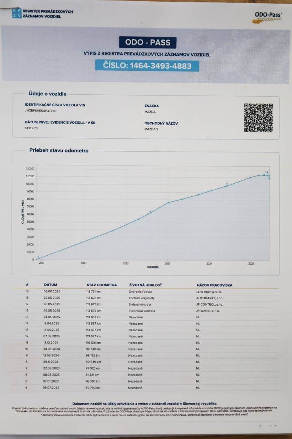The width and height of the screenshot is (292, 439).
Task: Click the Land Agency s.r.o. entry
Action: (x=209, y=292)
